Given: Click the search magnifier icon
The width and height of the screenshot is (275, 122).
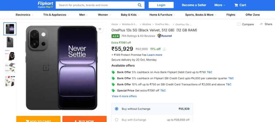Looking at the screenshot, I should point(140,5).
